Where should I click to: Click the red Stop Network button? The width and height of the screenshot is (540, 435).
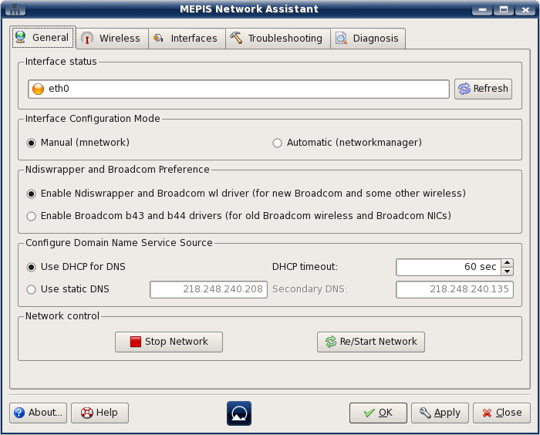point(169,342)
